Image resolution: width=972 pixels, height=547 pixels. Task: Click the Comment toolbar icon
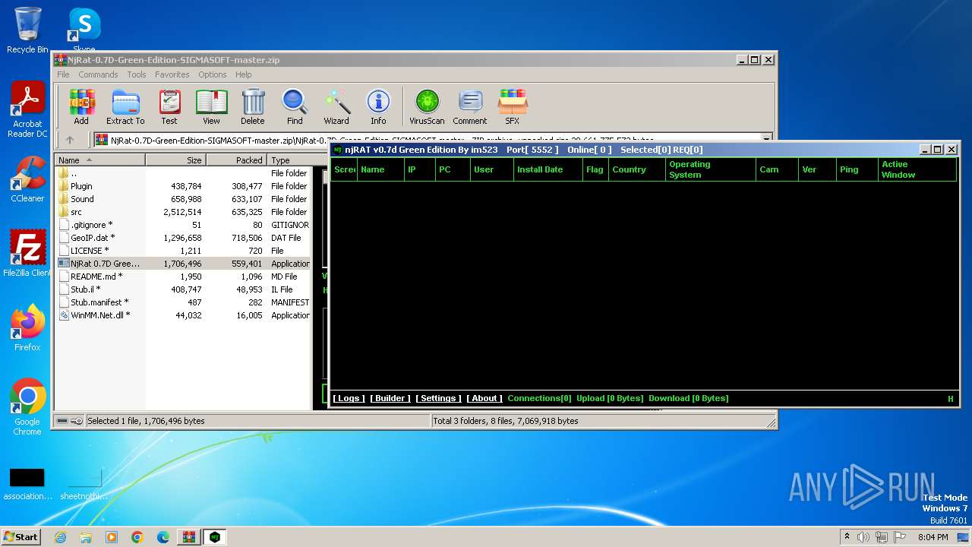coord(470,107)
